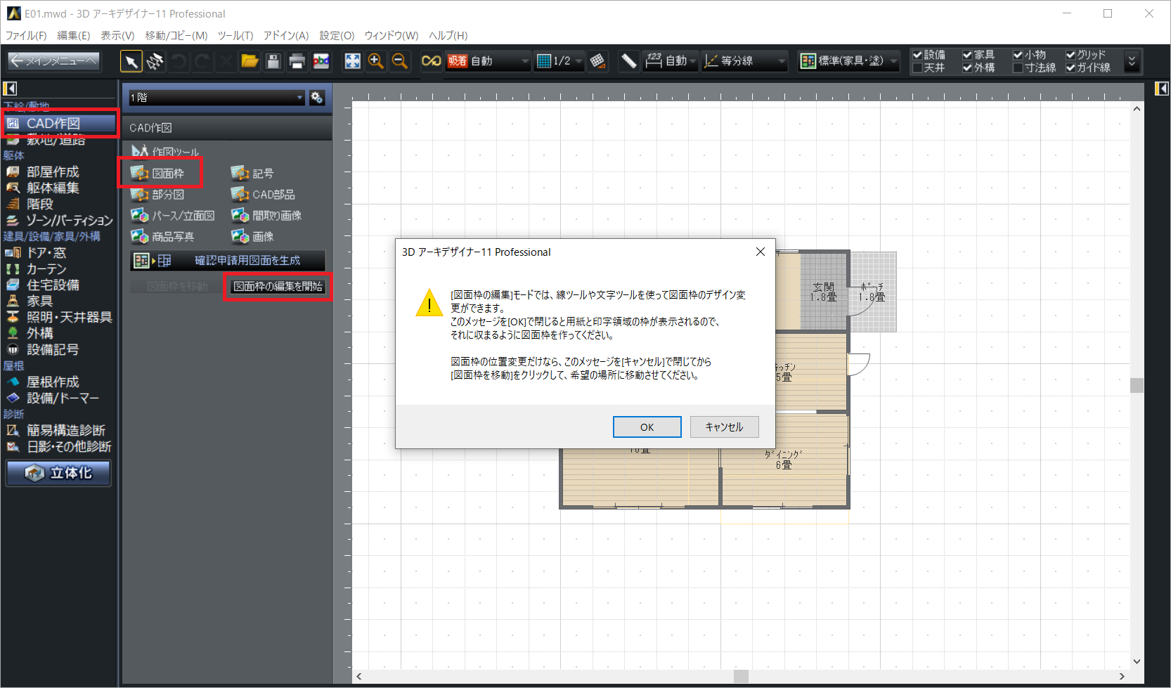Uncheck the グリッド checkbox

(x=1070, y=55)
